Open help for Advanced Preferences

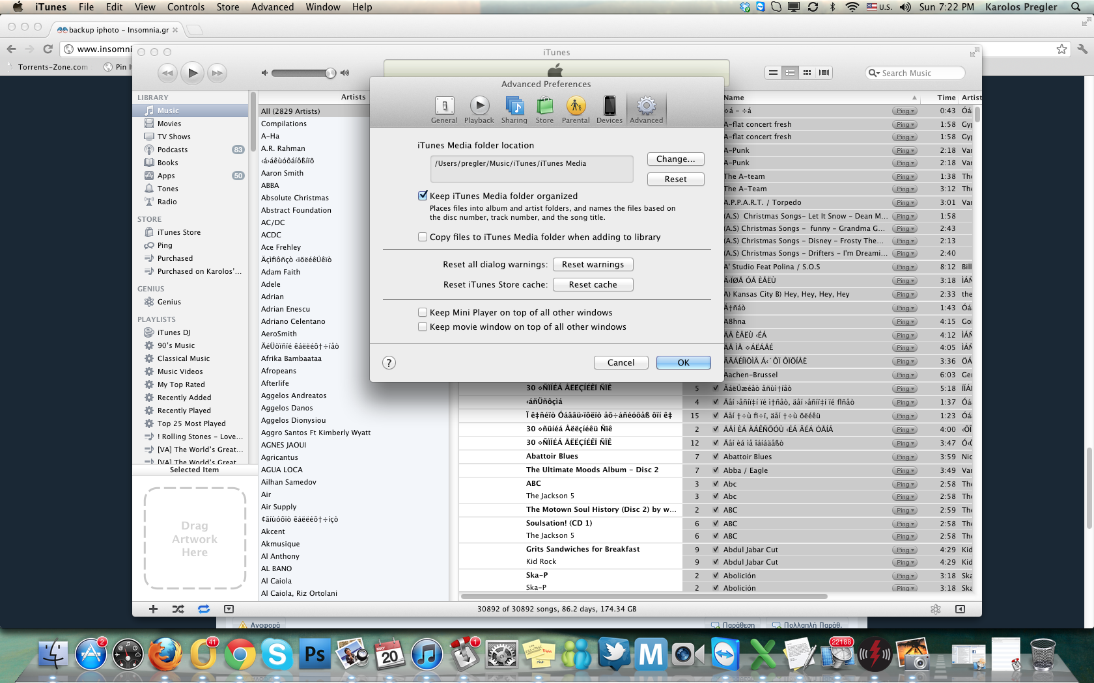tap(389, 363)
